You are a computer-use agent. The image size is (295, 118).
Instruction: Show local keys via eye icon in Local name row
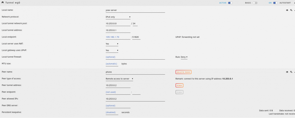click(287, 10)
